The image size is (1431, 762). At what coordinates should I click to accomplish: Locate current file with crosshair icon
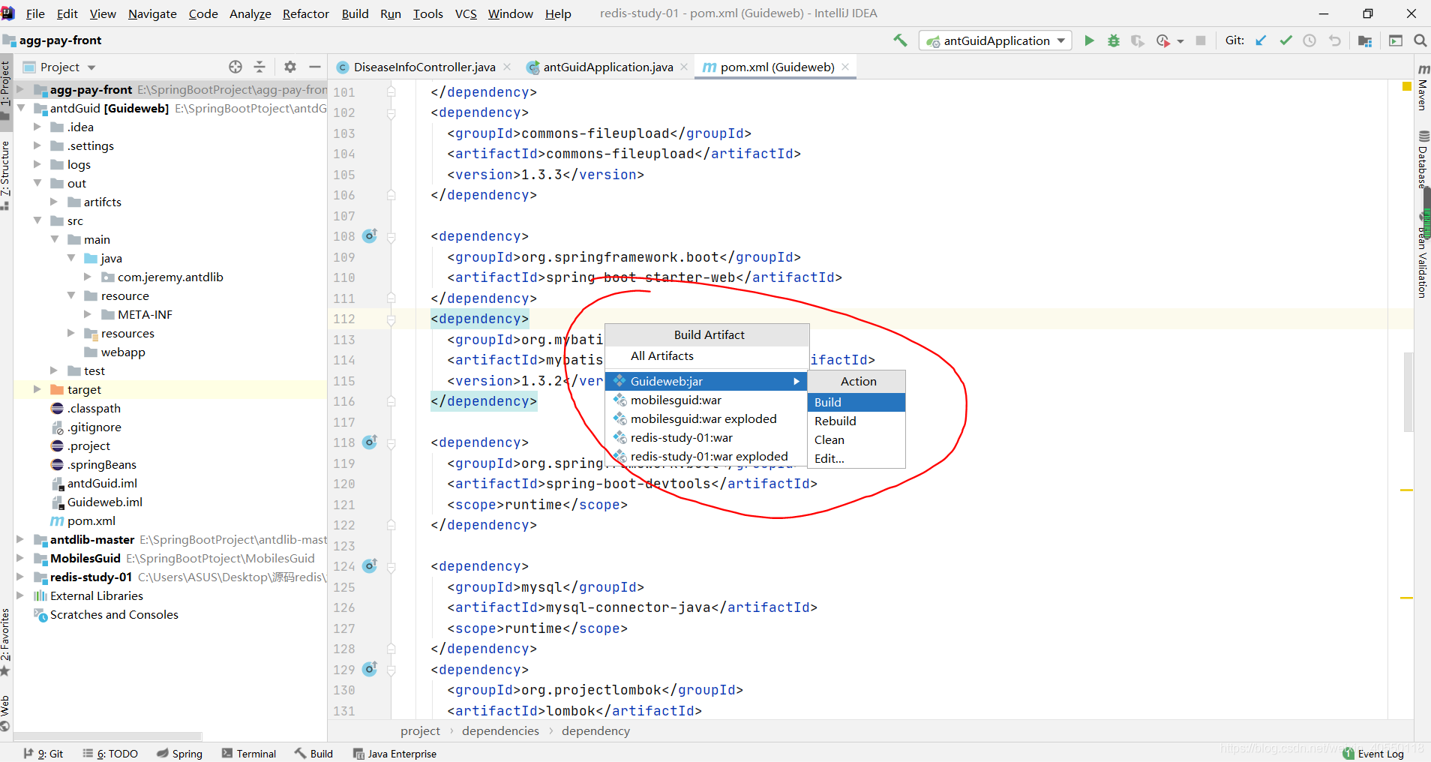point(235,67)
